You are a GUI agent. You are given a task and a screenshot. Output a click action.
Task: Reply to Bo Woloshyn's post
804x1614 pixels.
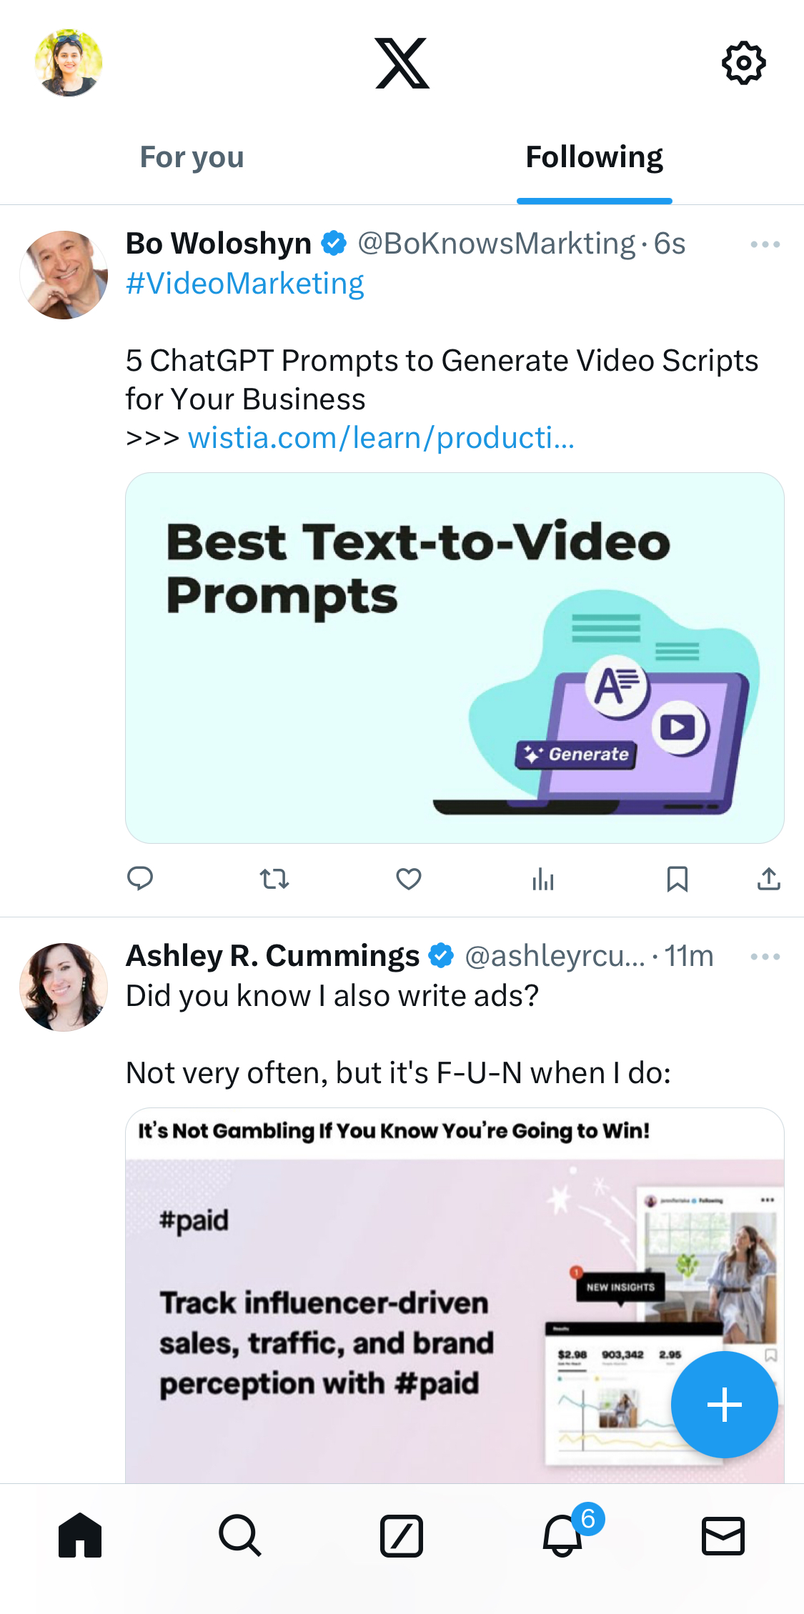click(140, 879)
